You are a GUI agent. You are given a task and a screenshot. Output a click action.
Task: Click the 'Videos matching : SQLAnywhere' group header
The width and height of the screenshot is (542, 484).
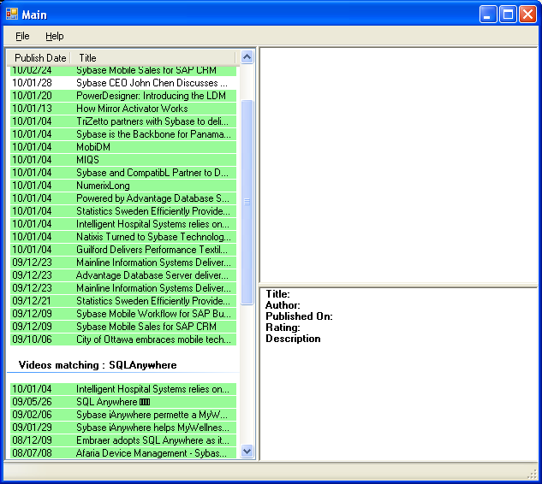click(98, 365)
